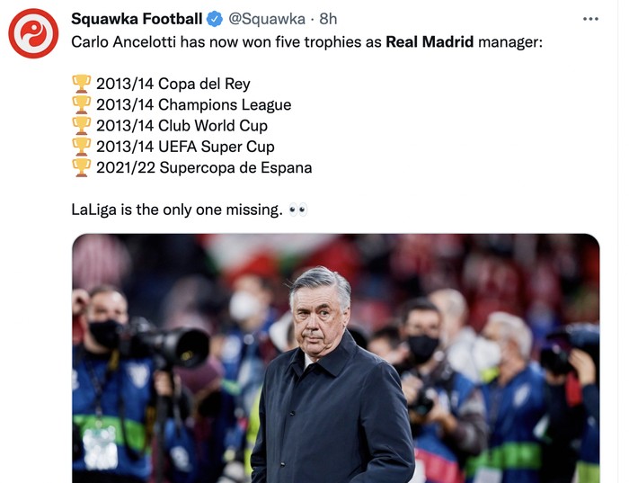The height and width of the screenshot is (483, 629).
Task: Open the 8h tweet timestamp
Action: 329,19
